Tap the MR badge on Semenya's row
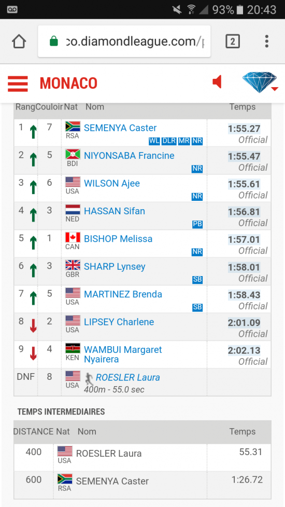The width and height of the screenshot is (285, 507). [184, 141]
